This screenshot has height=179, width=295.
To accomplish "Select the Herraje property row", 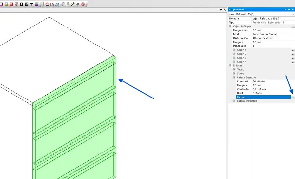I will coord(262,97).
